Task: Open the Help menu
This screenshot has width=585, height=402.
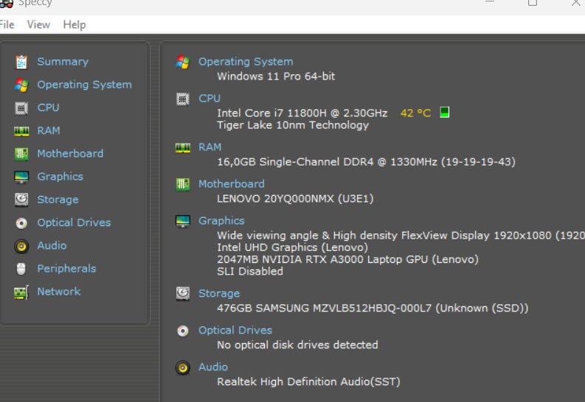Action: coord(74,24)
